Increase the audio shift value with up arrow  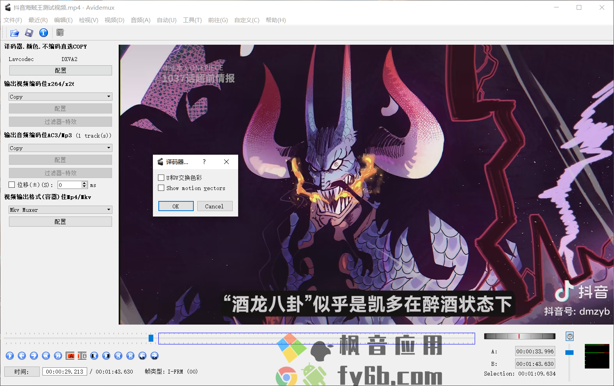tap(84, 183)
